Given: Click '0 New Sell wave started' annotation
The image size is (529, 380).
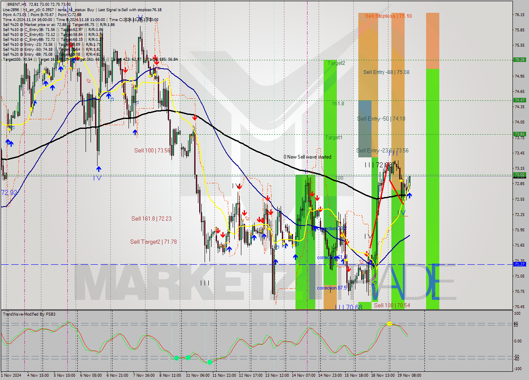Looking at the screenshot, I should coord(307,157).
